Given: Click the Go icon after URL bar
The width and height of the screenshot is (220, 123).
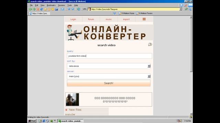Looking at the screenshot, I should pos(186,9).
